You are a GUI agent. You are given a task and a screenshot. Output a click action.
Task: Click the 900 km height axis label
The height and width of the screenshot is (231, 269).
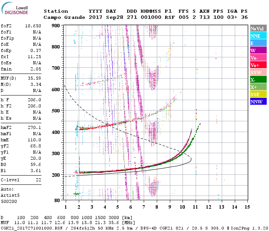click(56, 25)
